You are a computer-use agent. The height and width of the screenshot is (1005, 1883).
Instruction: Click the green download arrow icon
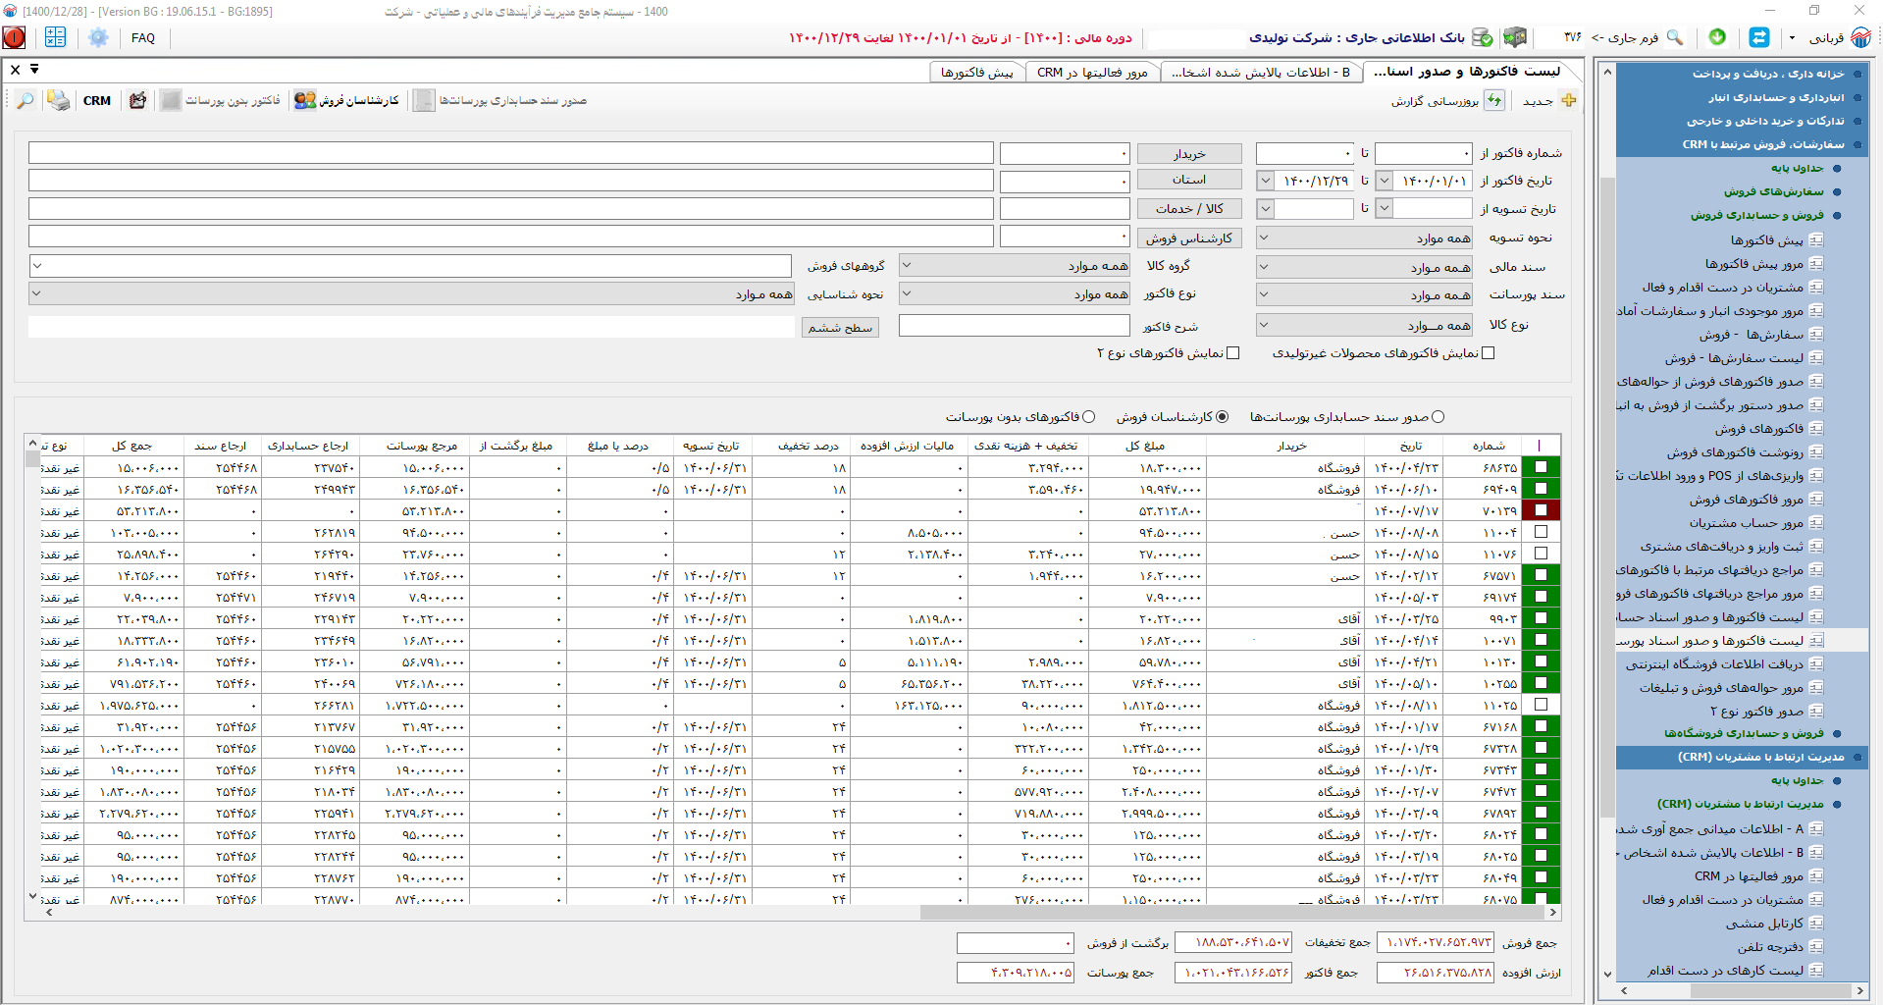[1717, 36]
